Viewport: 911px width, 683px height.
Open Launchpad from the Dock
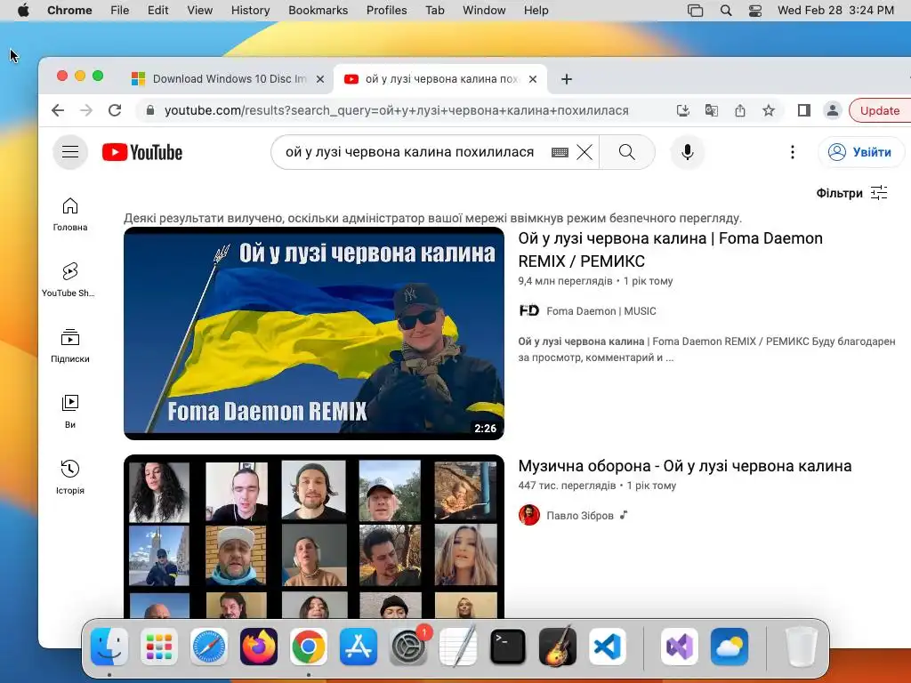pos(159,647)
